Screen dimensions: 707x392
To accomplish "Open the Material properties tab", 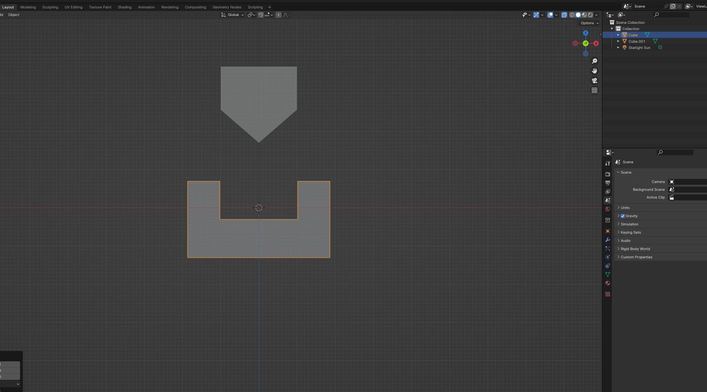I will point(607,283).
